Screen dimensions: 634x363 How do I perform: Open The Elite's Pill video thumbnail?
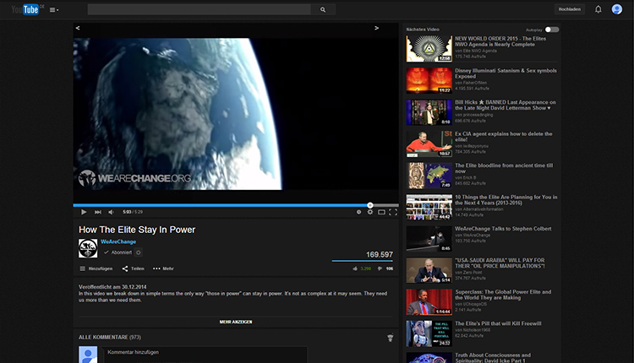pyautogui.click(x=429, y=333)
